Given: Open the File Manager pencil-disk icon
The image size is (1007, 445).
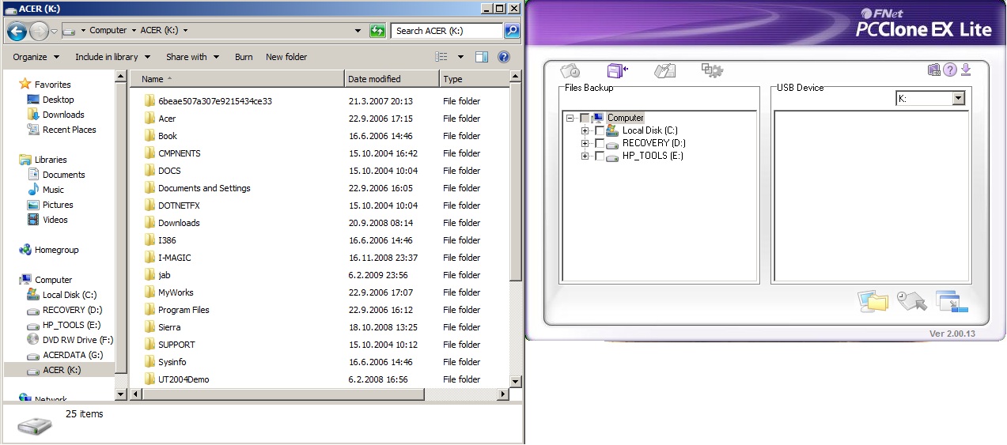Looking at the screenshot, I should click(664, 70).
